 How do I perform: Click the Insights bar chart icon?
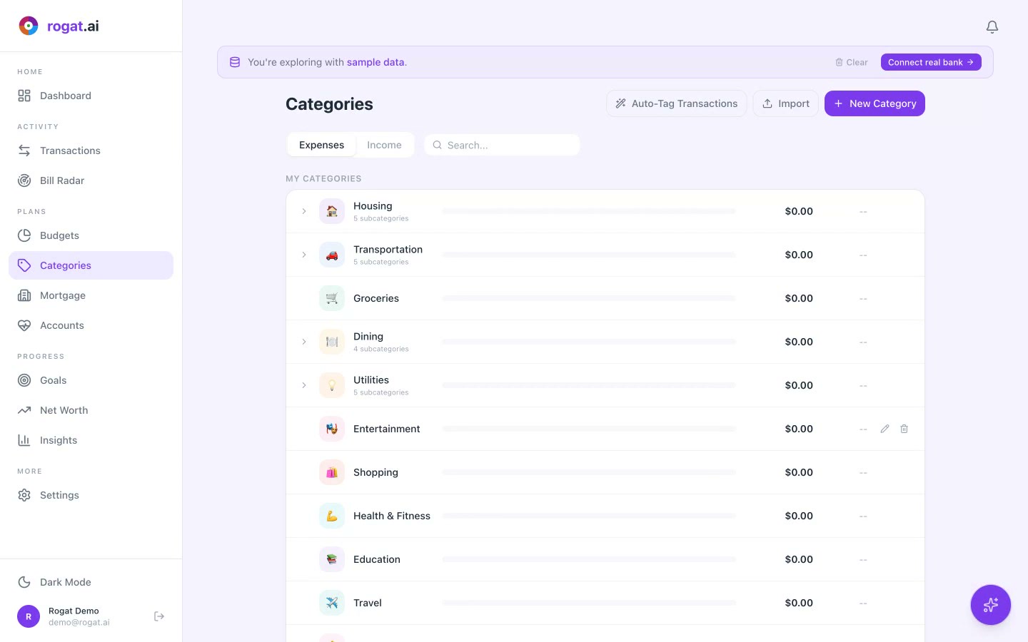(24, 440)
